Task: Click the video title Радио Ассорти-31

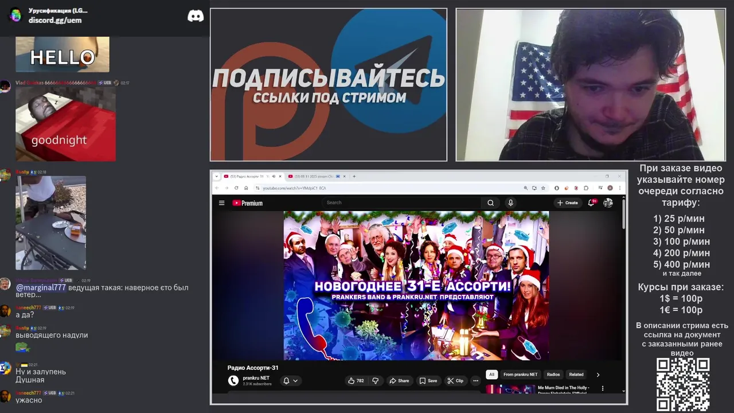Action: click(x=253, y=368)
